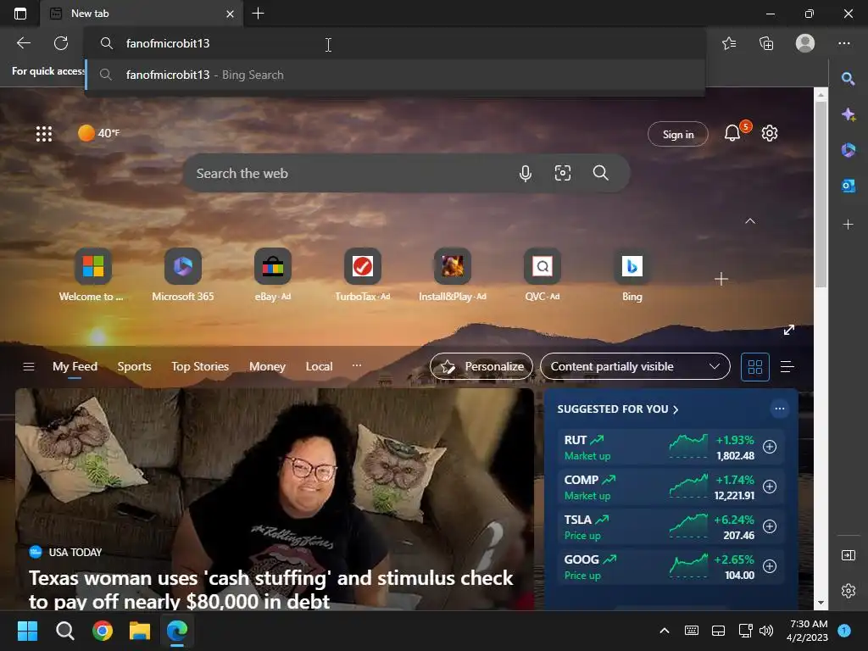
Task: Switch to the Sports tab
Action: pyautogui.click(x=134, y=366)
